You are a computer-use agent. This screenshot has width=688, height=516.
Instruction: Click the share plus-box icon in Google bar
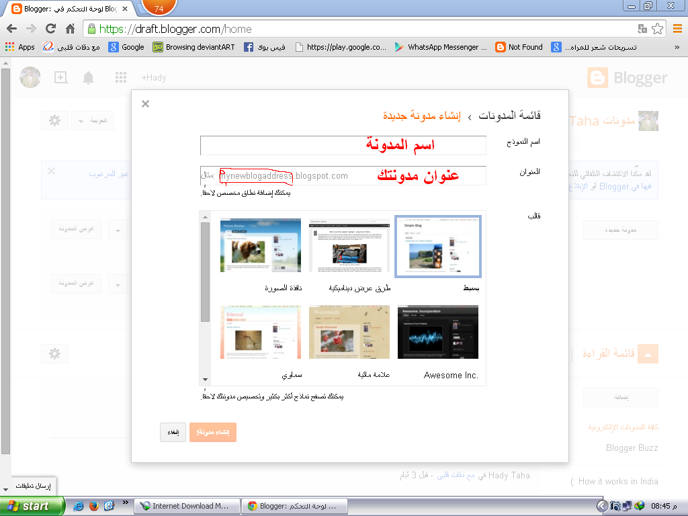60,78
